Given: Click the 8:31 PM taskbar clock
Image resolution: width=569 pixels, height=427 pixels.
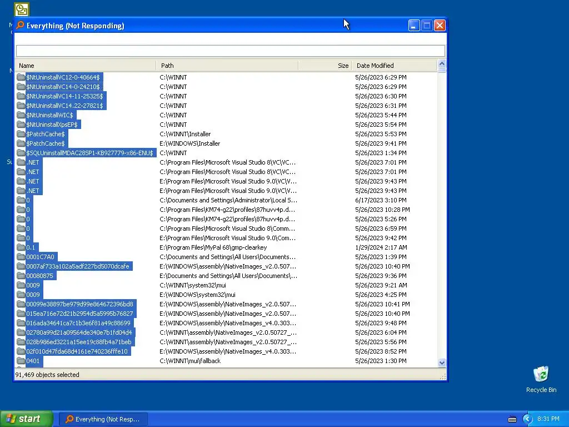Looking at the screenshot, I should pyautogui.click(x=548, y=419).
